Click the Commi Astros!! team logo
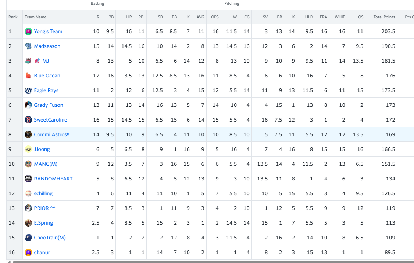Image resolution: width=414 pixels, height=263 pixels. 28,135
